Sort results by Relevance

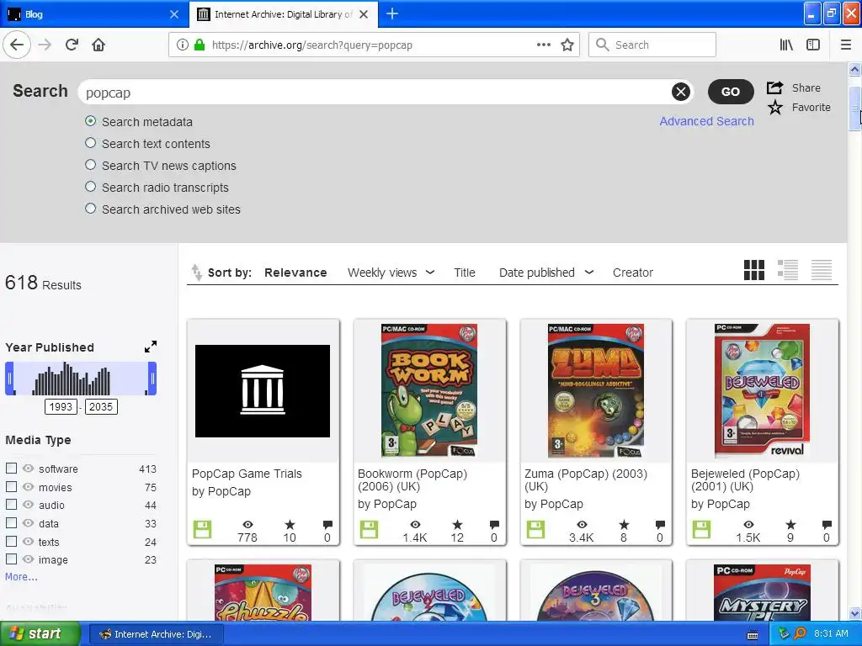pyautogui.click(x=295, y=273)
